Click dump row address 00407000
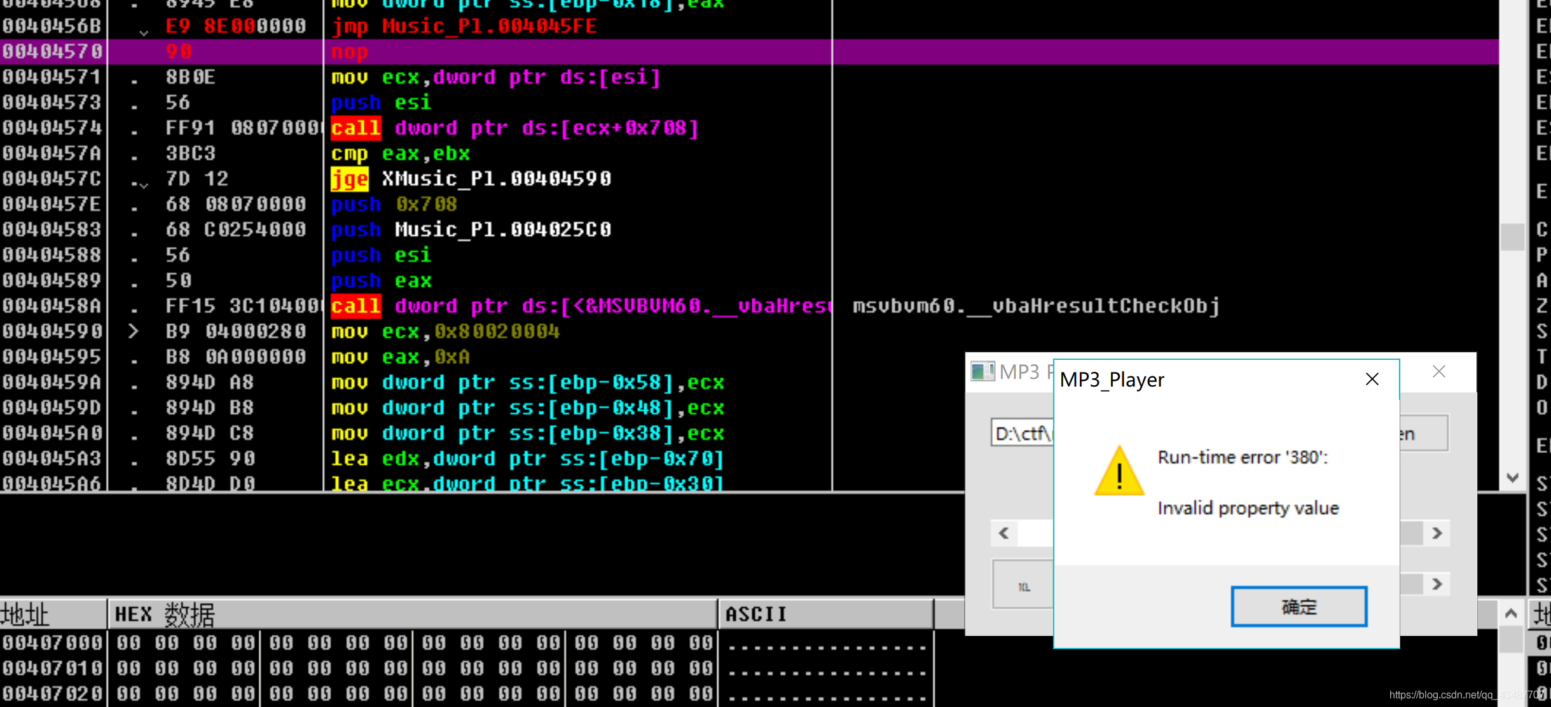The height and width of the screenshot is (707, 1551). click(52, 643)
